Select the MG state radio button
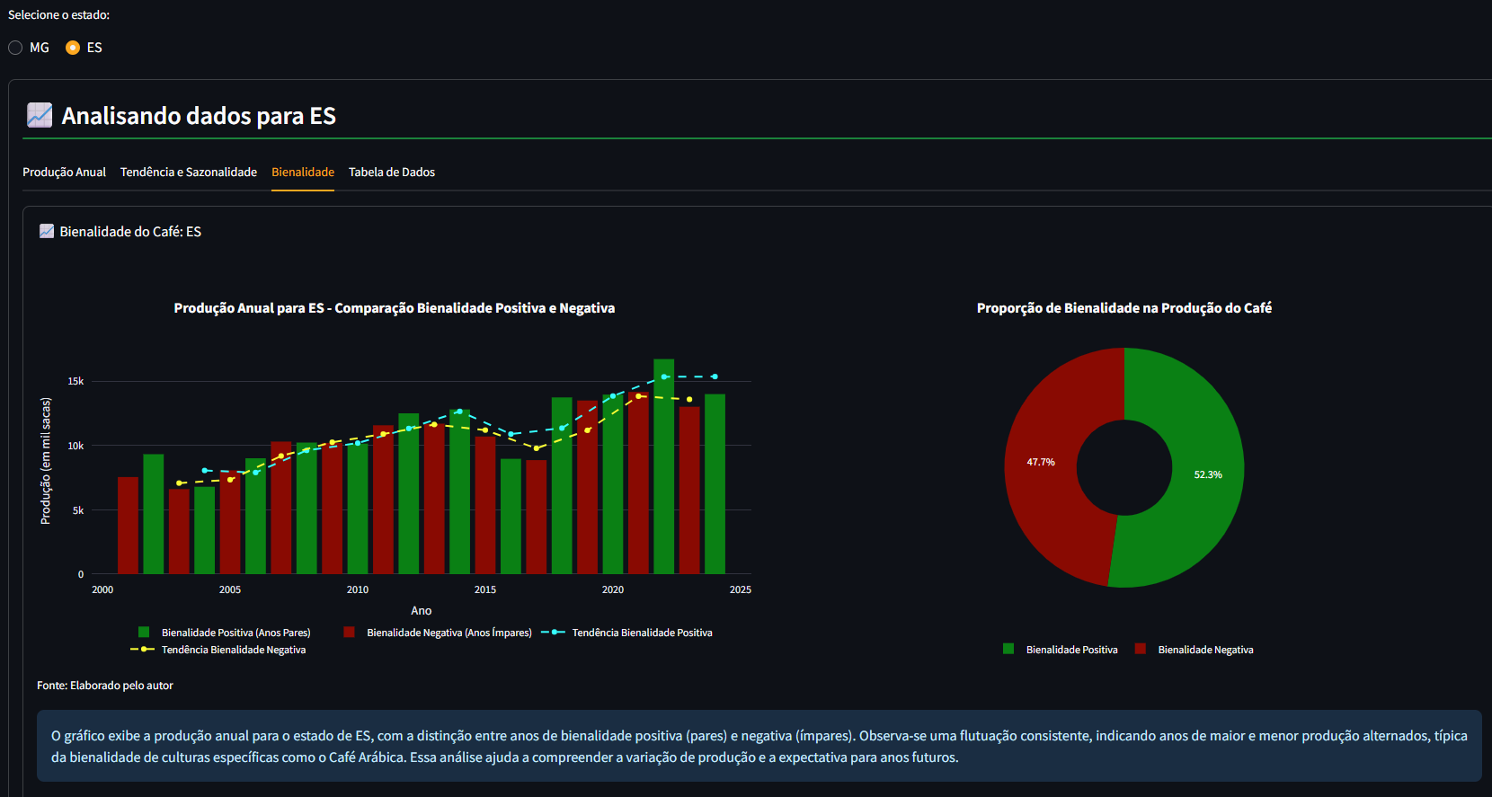This screenshot has width=1492, height=797. [15, 48]
